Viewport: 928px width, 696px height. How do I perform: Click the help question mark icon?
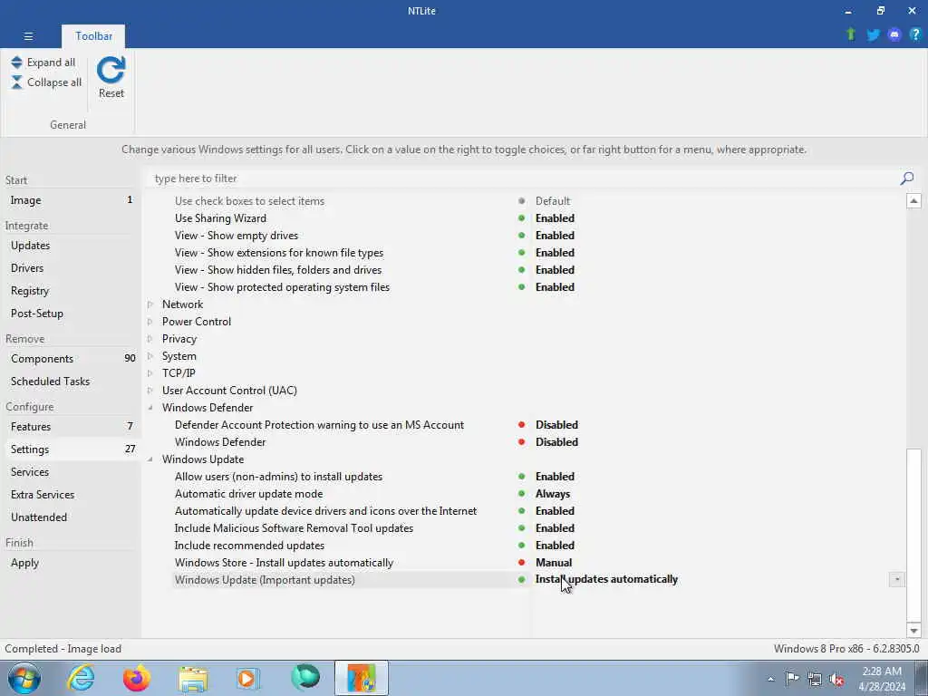pyautogui.click(x=915, y=34)
